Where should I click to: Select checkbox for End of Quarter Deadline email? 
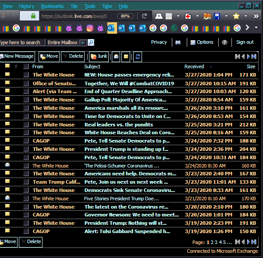click(x=26, y=91)
